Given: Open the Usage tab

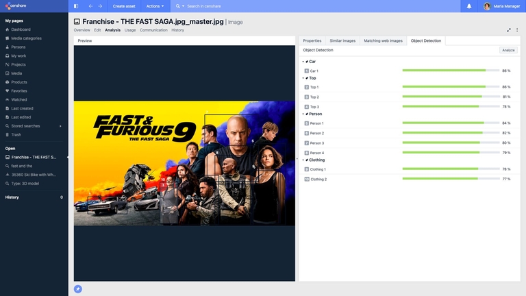Looking at the screenshot, I should pyautogui.click(x=130, y=30).
